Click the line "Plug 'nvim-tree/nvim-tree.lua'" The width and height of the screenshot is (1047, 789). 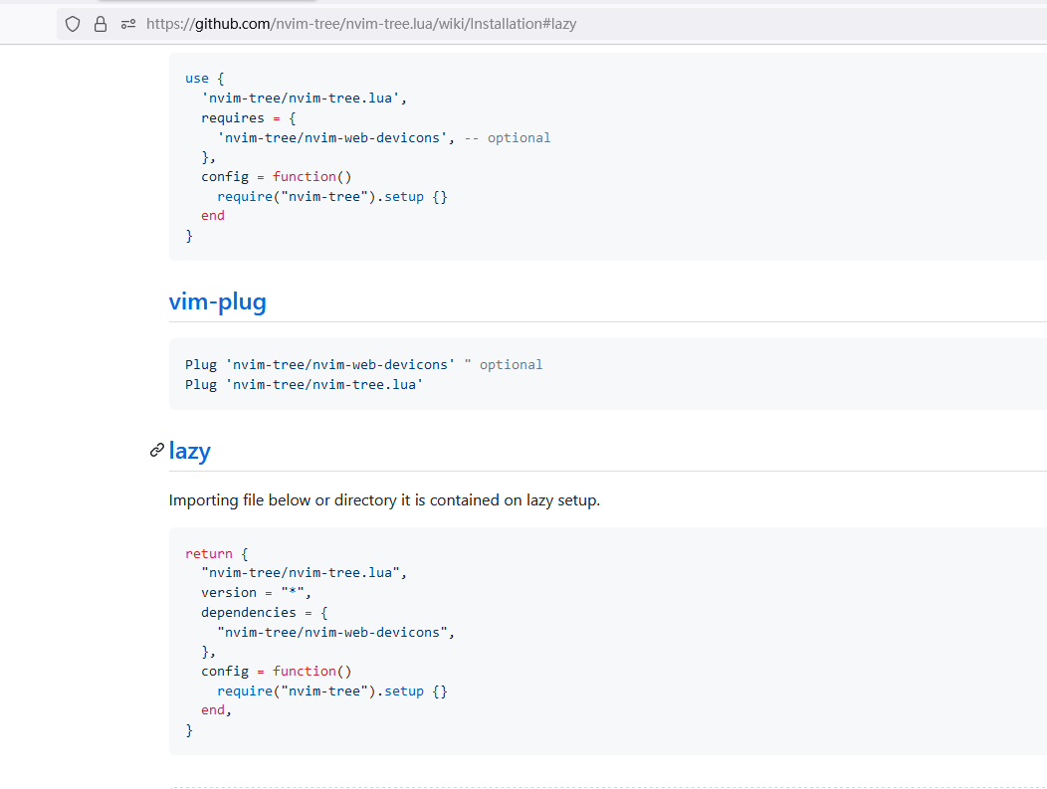coord(304,384)
